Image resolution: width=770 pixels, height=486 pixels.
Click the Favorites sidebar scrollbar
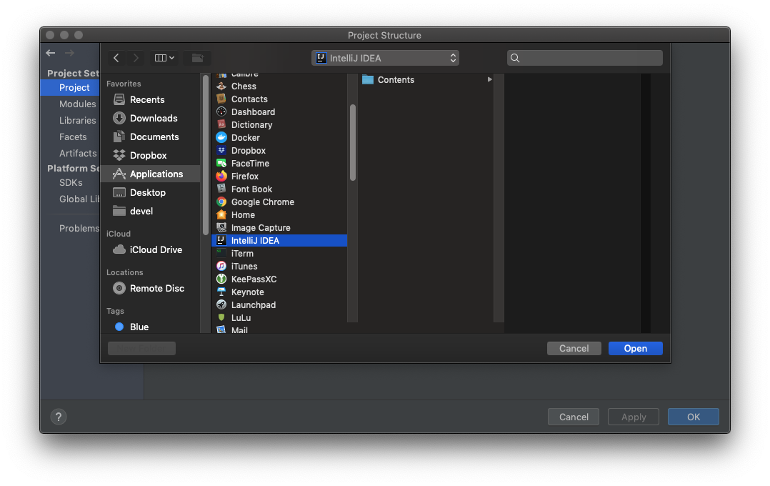(x=205, y=155)
